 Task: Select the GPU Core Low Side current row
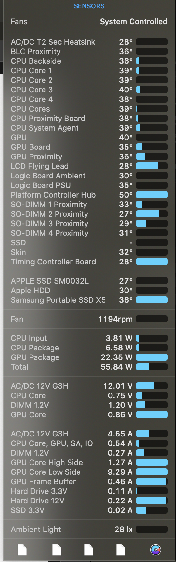point(89,472)
